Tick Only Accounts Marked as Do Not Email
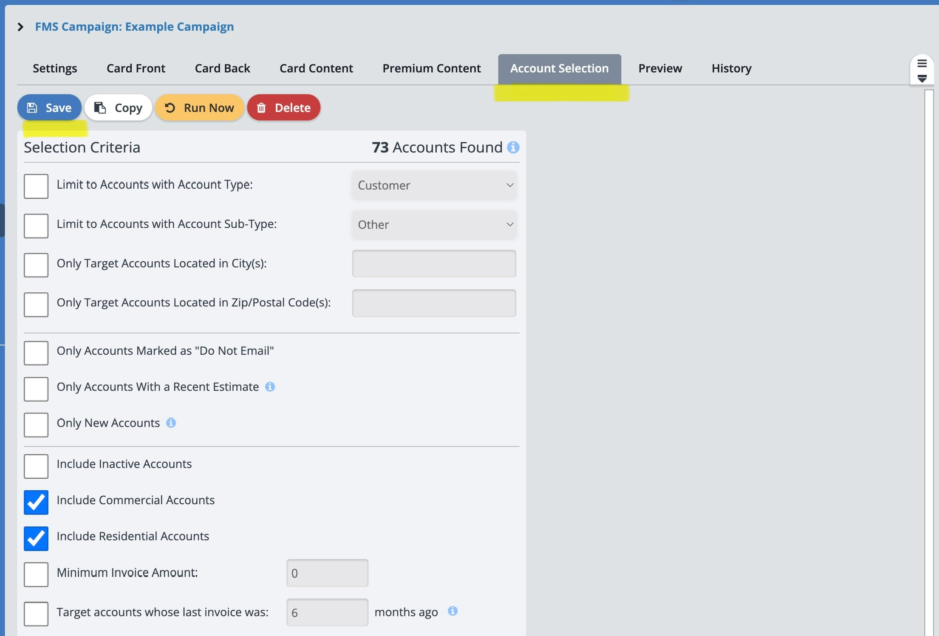Image resolution: width=939 pixels, height=636 pixels. 36,353
